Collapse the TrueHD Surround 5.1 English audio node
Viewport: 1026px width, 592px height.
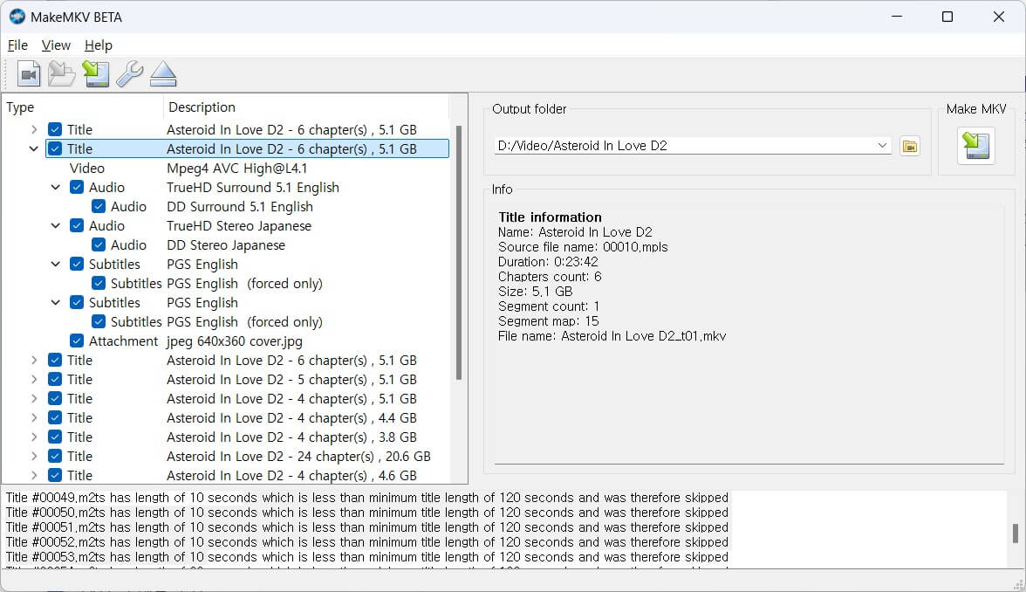pos(56,187)
